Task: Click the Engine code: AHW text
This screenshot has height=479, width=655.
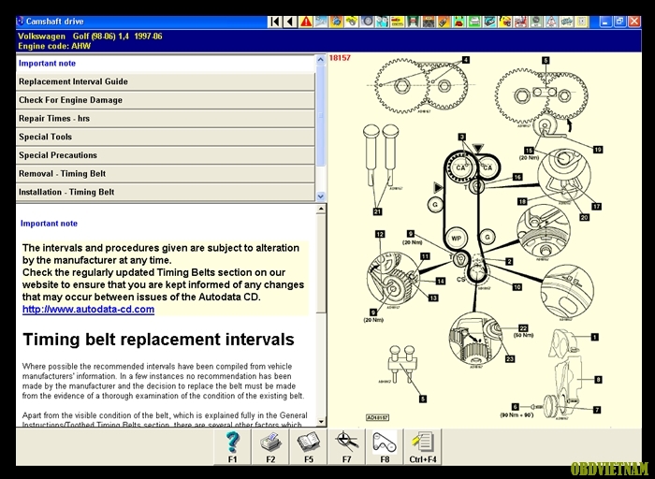Action: pos(54,46)
